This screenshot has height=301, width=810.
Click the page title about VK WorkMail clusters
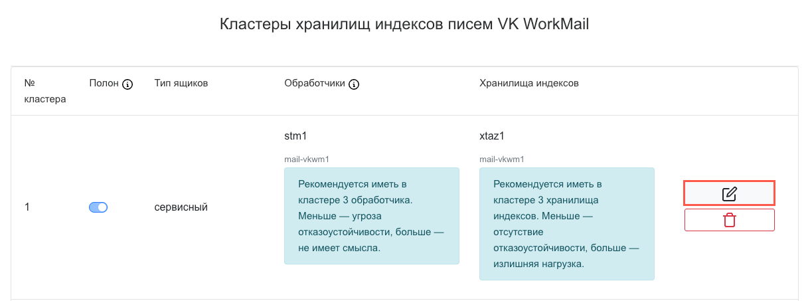pyautogui.click(x=404, y=25)
